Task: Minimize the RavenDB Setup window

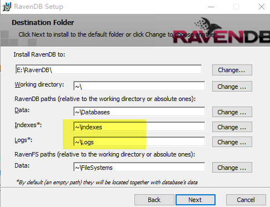Action: (x=211, y=7)
